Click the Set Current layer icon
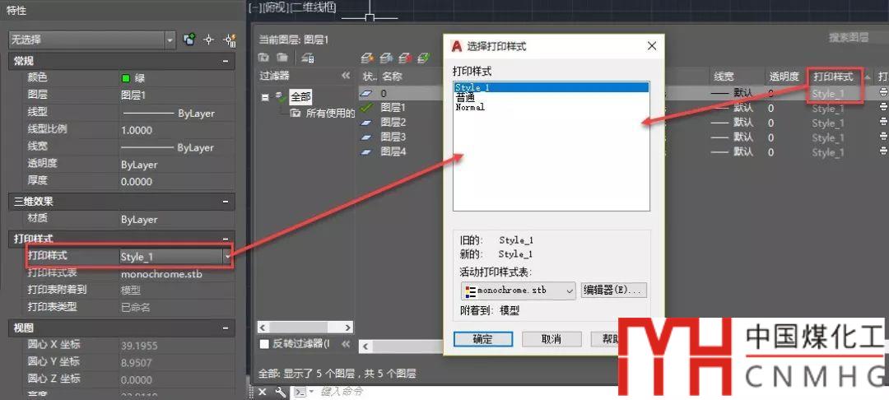 [x=424, y=58]
